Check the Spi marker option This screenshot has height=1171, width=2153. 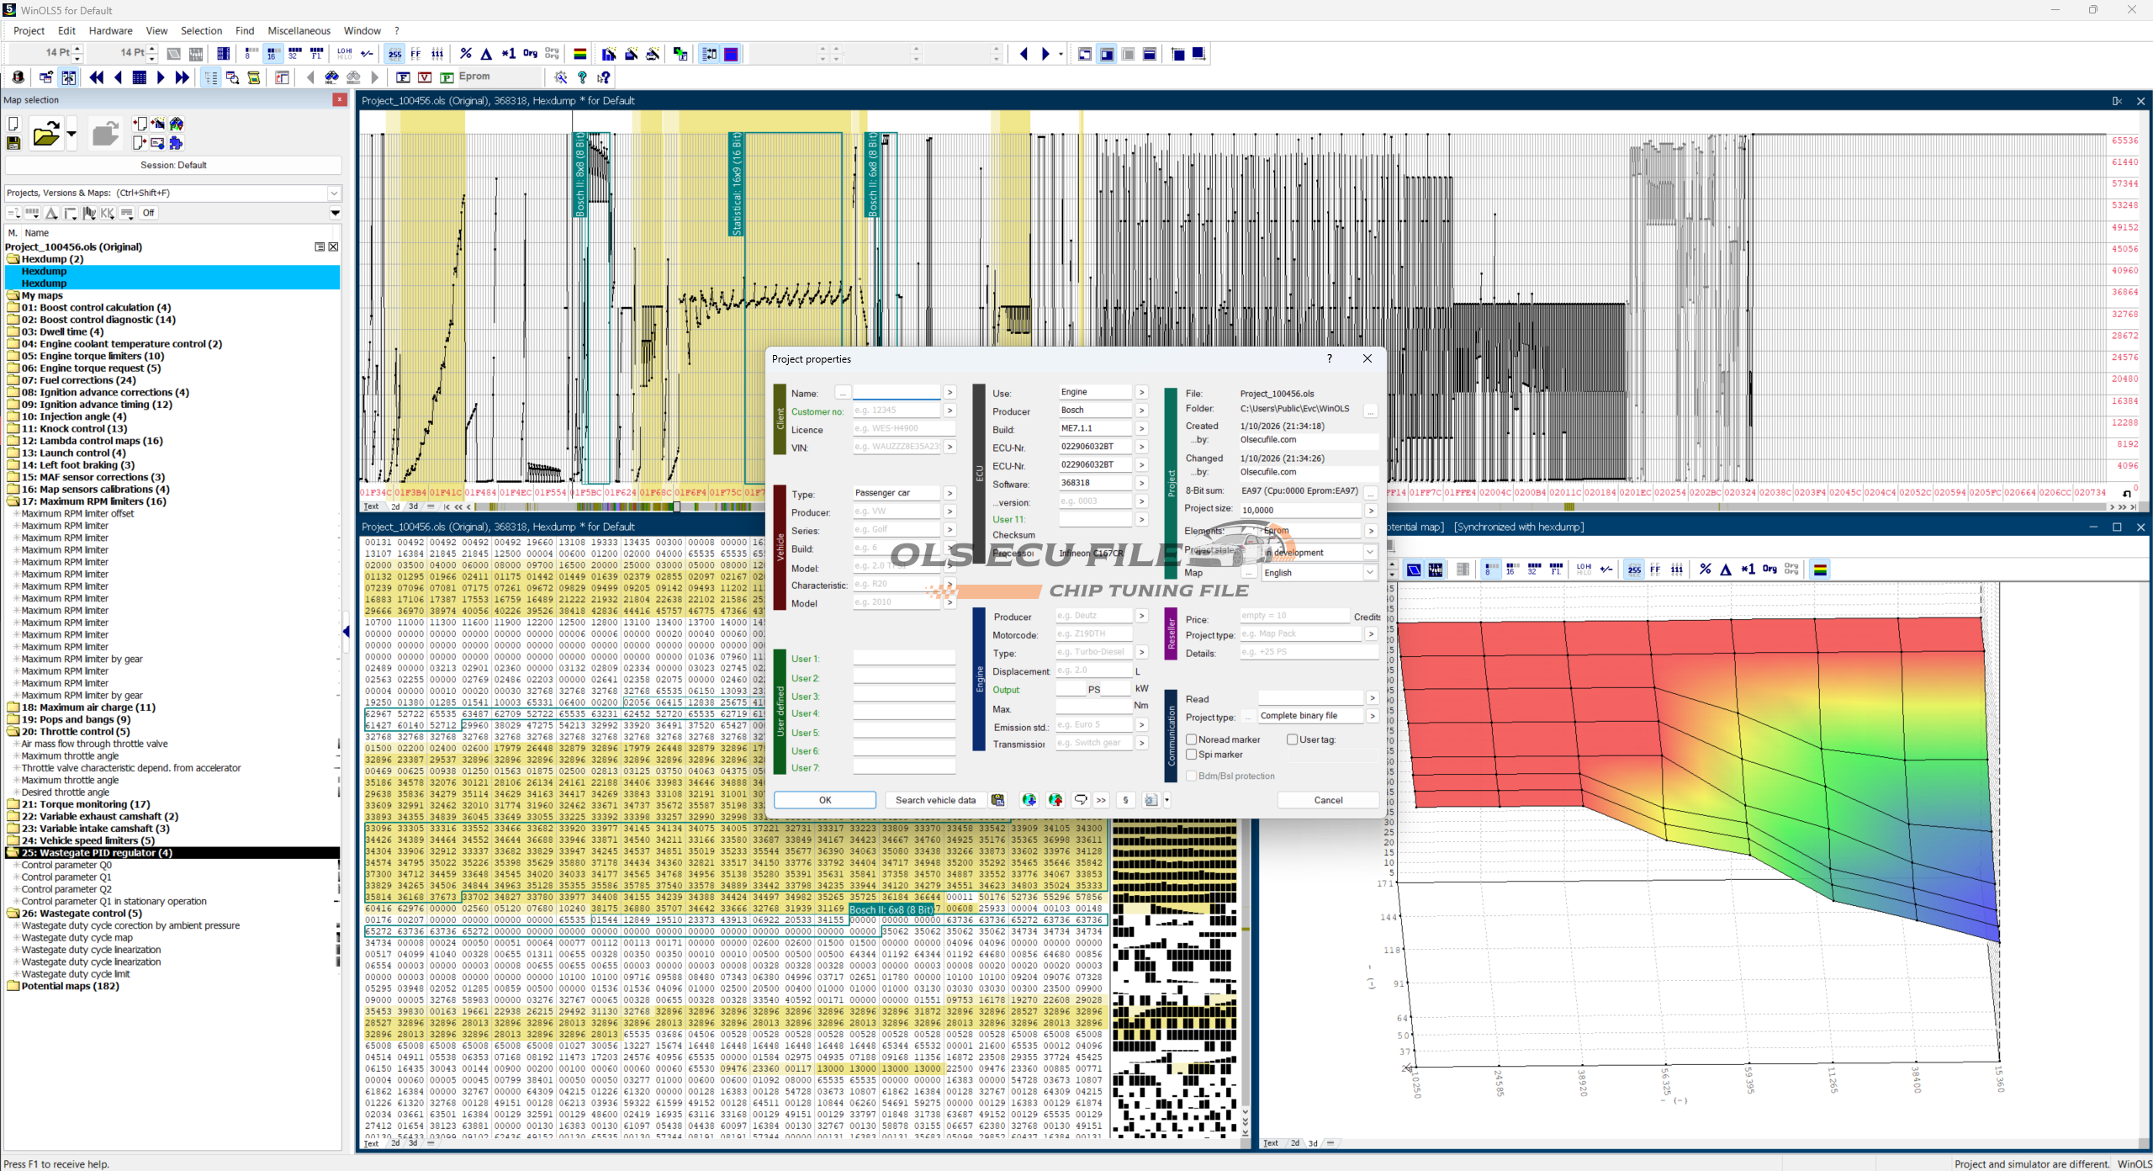coord(1192,755)
